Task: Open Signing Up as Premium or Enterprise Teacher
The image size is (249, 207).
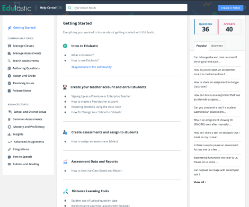Action: (x=101, y=96)
